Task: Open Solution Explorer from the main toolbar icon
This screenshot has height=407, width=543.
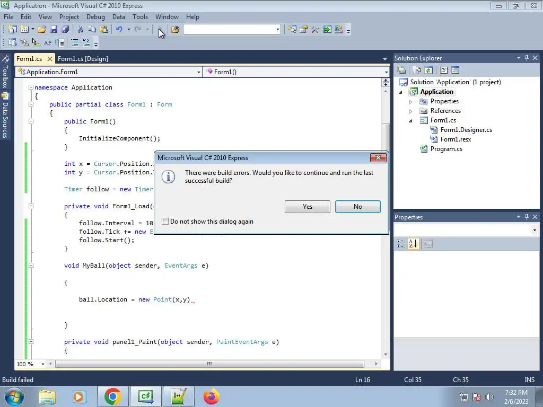Action: tap(292, 30)
